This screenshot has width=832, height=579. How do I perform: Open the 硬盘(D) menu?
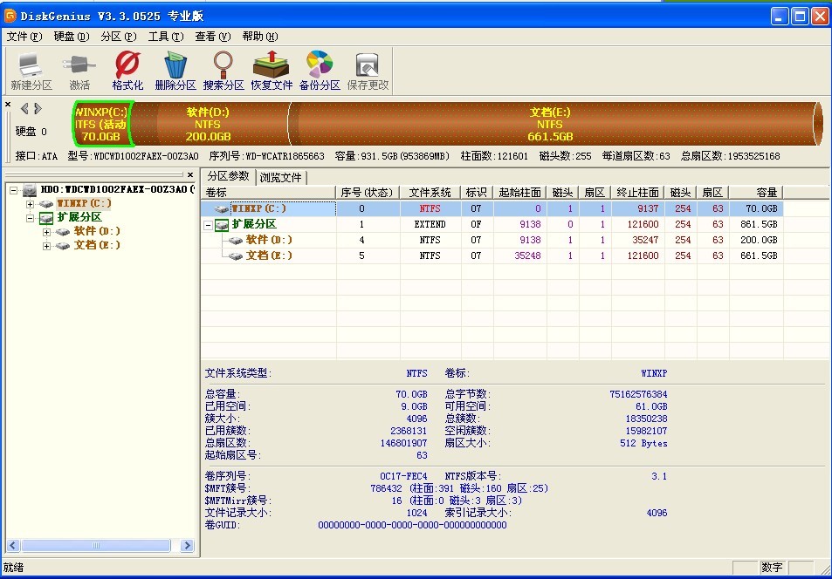click(71, 37)
